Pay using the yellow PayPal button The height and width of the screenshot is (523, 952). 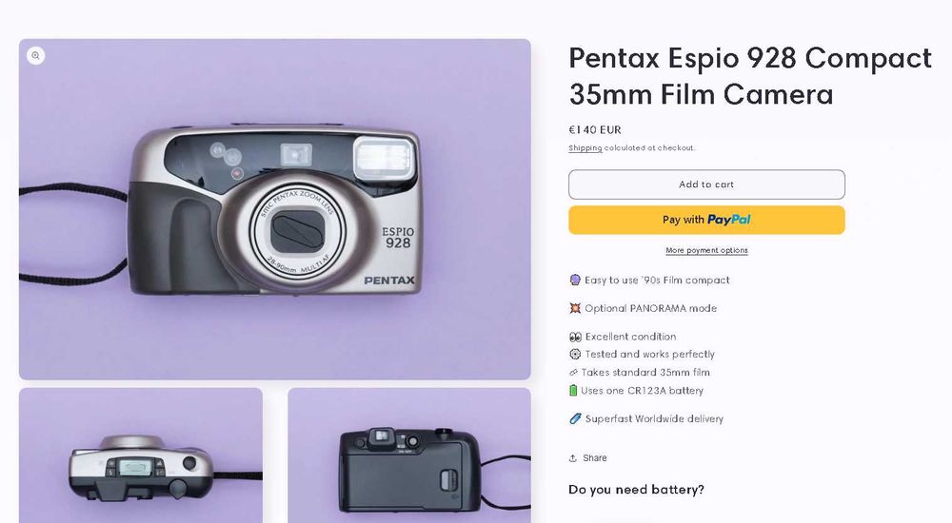706,220
